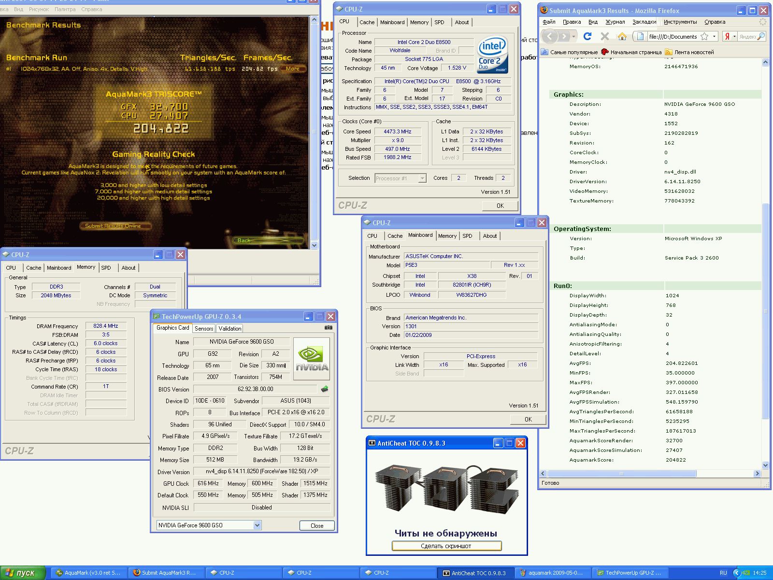Viewport: 773px width, 580px height.
Task: Click the Intel Core 2 Duo logo in CPU-Z
Action: [x=492, y=55]
